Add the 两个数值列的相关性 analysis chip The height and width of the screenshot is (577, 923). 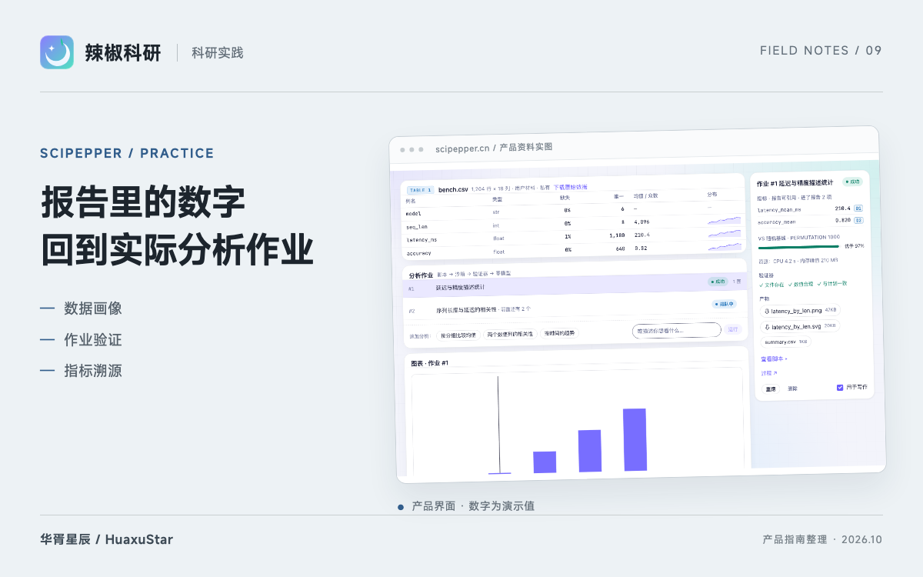[510, 334]
